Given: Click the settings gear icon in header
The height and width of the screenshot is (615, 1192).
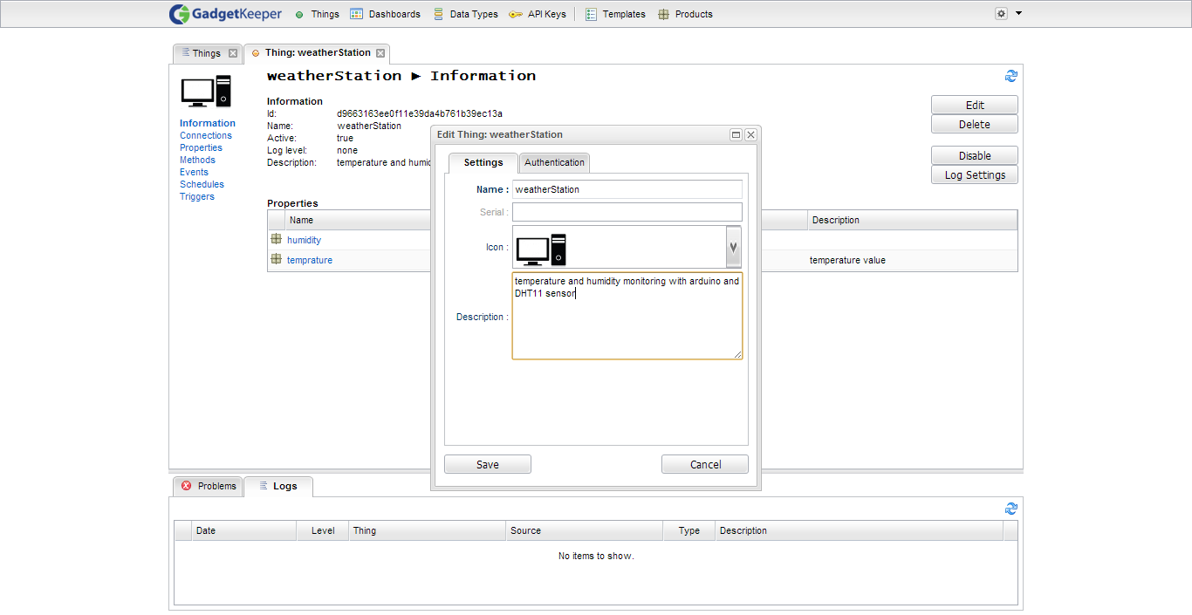Looking at the screenshot, I should (1001, 14).
